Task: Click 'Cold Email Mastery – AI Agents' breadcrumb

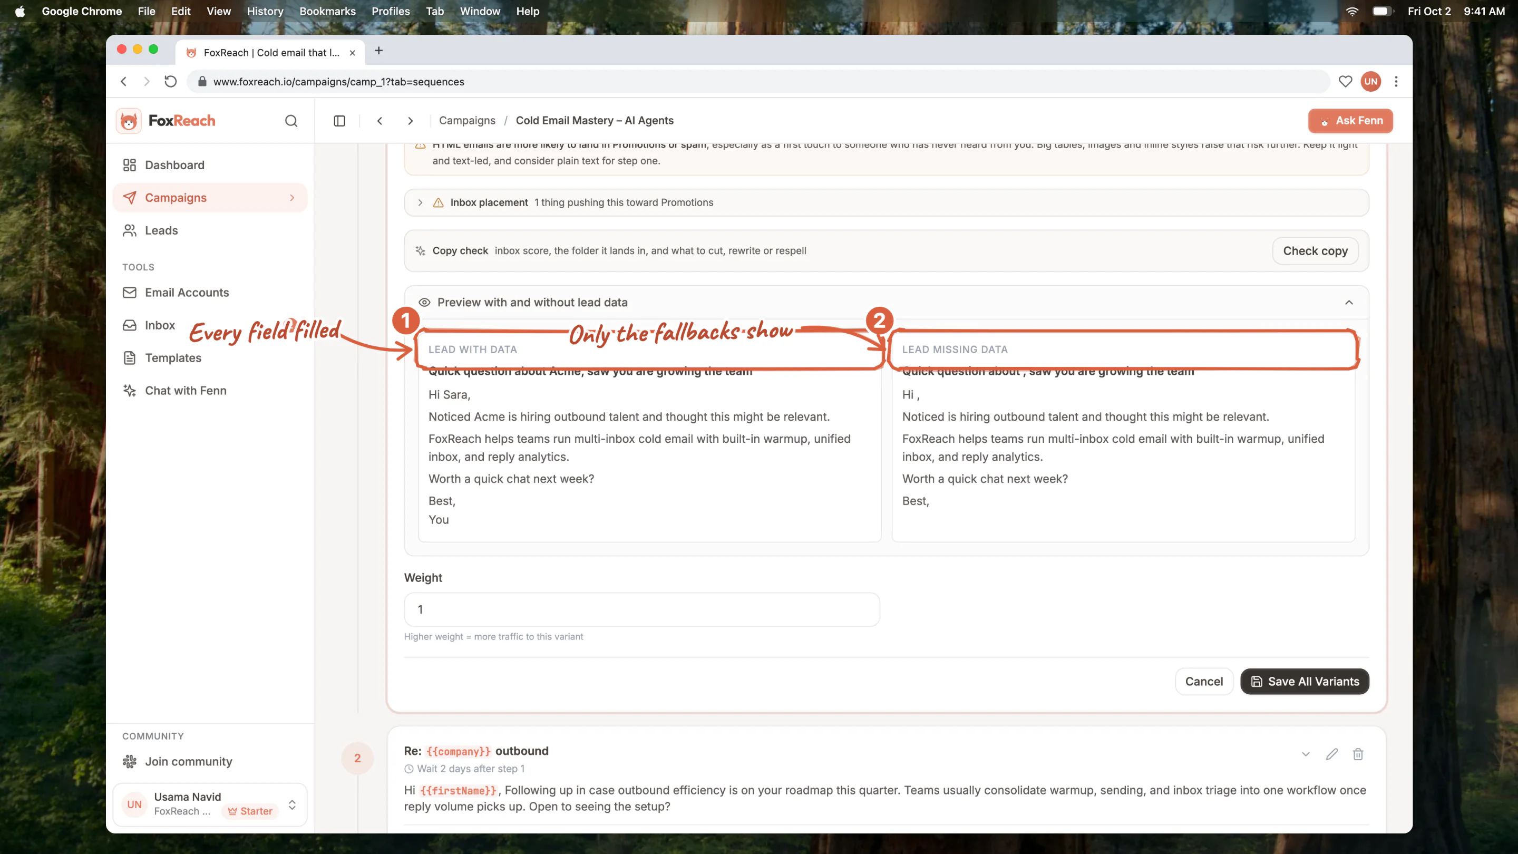Action: pos(594,121)
